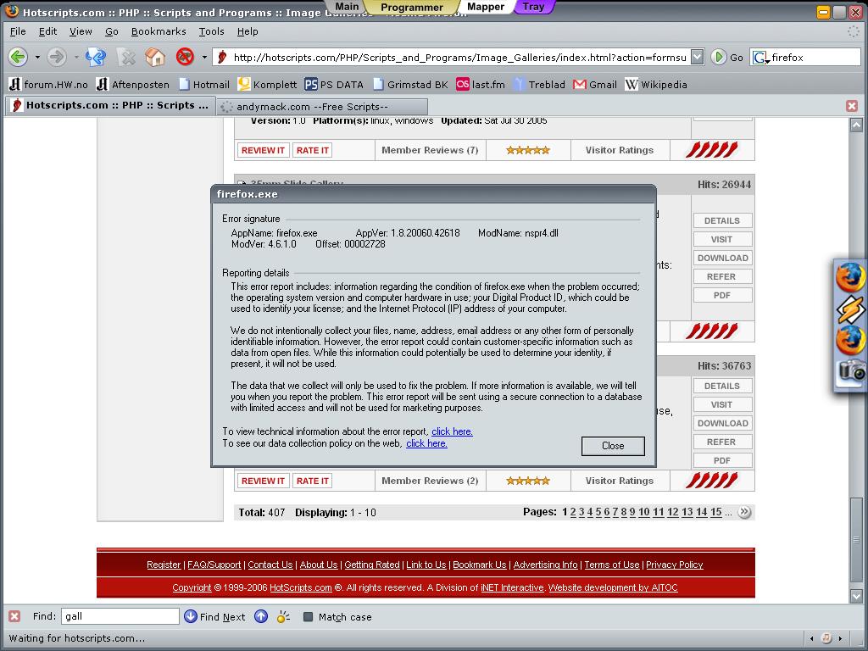Click the red adblock toolbar icon
868x651 pixels.
[185, 57]
